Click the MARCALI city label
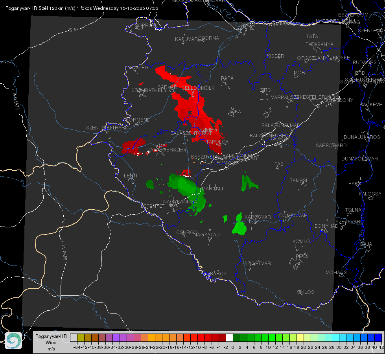This screenshot has width=385, height=354. click(212, 189)
